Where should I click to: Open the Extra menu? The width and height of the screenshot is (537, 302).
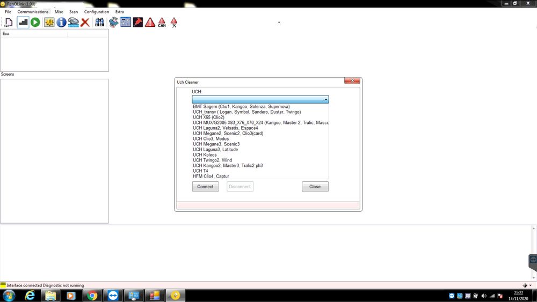pos(120,12)
